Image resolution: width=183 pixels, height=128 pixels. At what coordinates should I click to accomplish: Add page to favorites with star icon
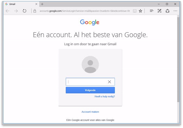tap(140, 11)
